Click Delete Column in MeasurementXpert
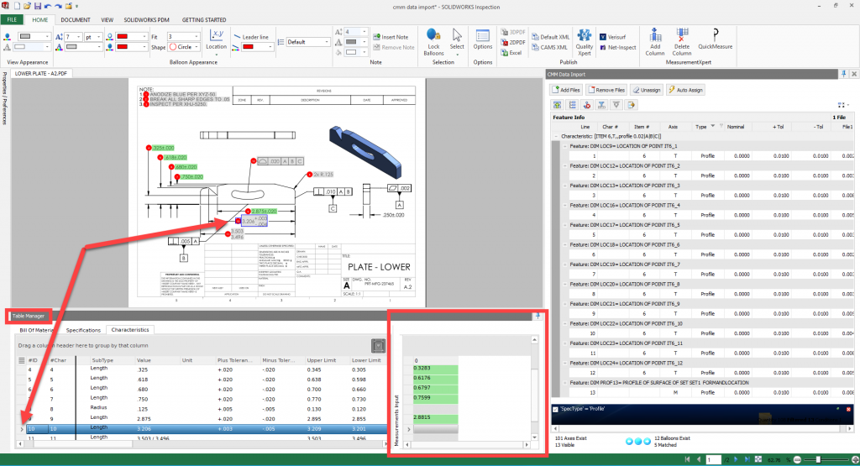This screenshot has width=860, height=466. pyautogui.click(x=682, y=42)
